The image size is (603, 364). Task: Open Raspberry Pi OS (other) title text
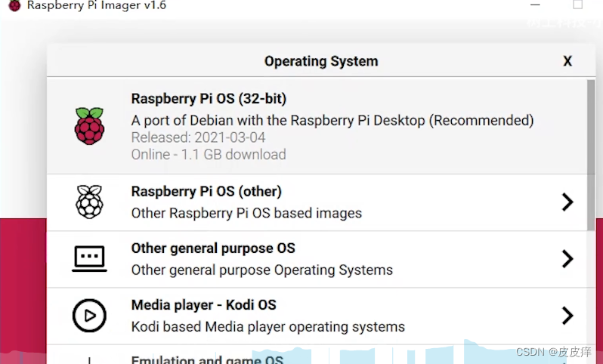click(206, 191)
